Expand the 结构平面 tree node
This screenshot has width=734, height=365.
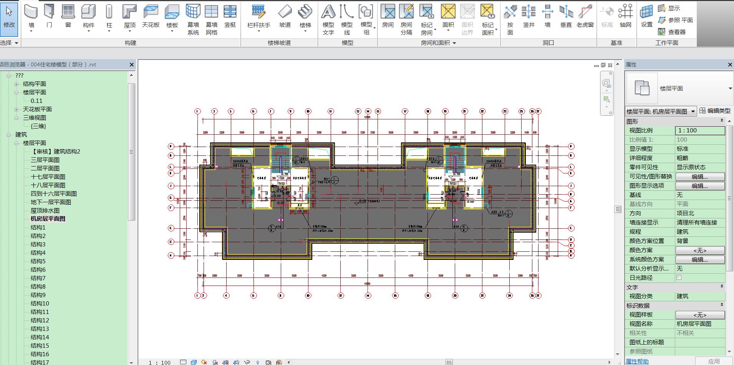click(x=17, y=84)
